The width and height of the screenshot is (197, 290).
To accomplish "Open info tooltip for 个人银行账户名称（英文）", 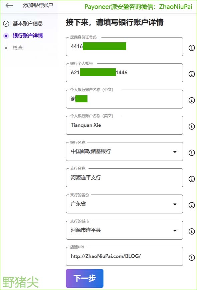I will click(192, 126).
